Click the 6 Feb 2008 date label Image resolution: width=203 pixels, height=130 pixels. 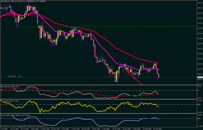pos(137,129)
